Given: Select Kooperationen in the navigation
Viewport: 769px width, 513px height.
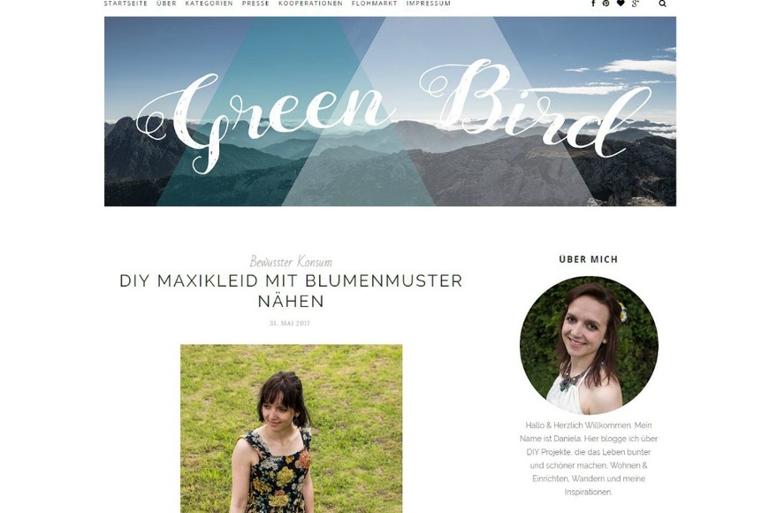Looking at the screenshot, I should pos(310,3).
